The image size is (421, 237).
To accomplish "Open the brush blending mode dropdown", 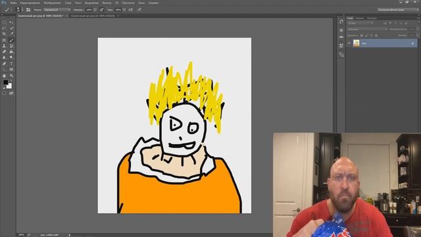I will (x=57, y=10).
